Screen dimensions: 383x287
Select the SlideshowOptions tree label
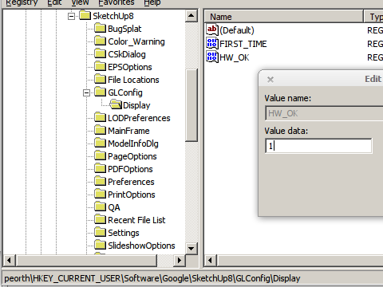coord(141,246)
